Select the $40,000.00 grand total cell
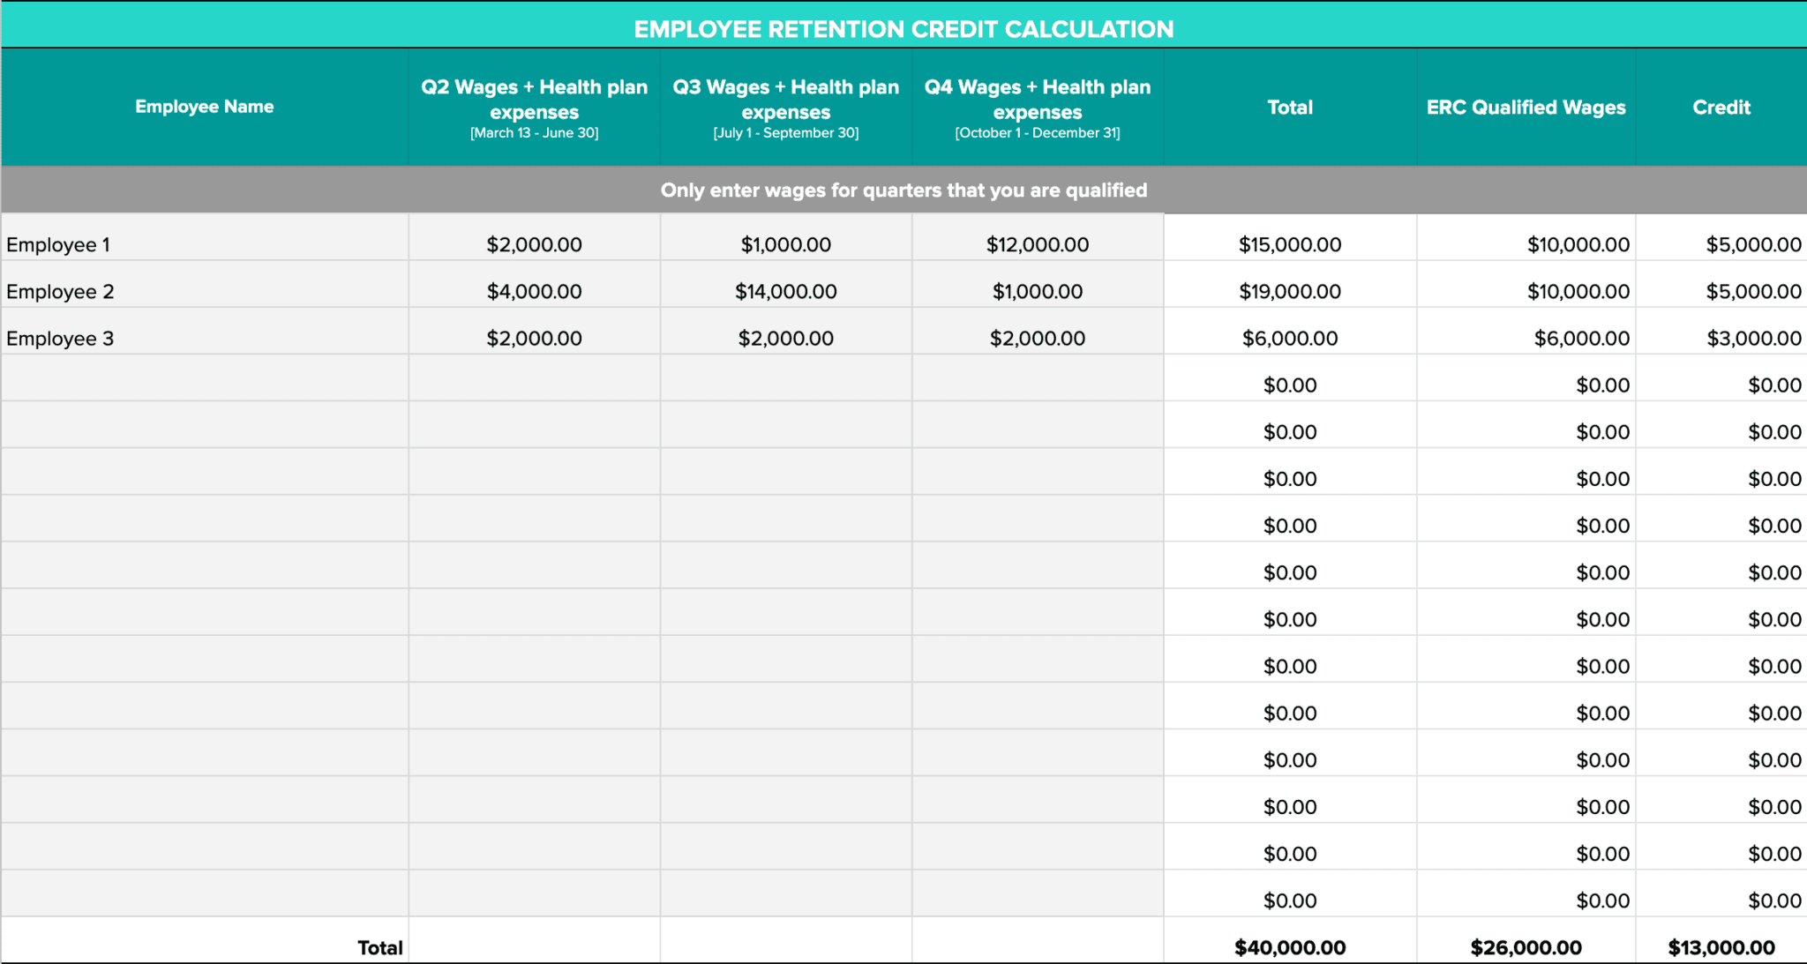The height and width of the screenshot is (964, 1807). coord(1290,946)
